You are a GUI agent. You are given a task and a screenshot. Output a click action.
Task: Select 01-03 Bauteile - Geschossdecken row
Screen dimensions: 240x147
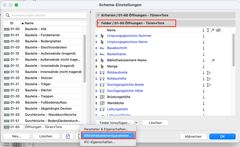pos(43,47)
